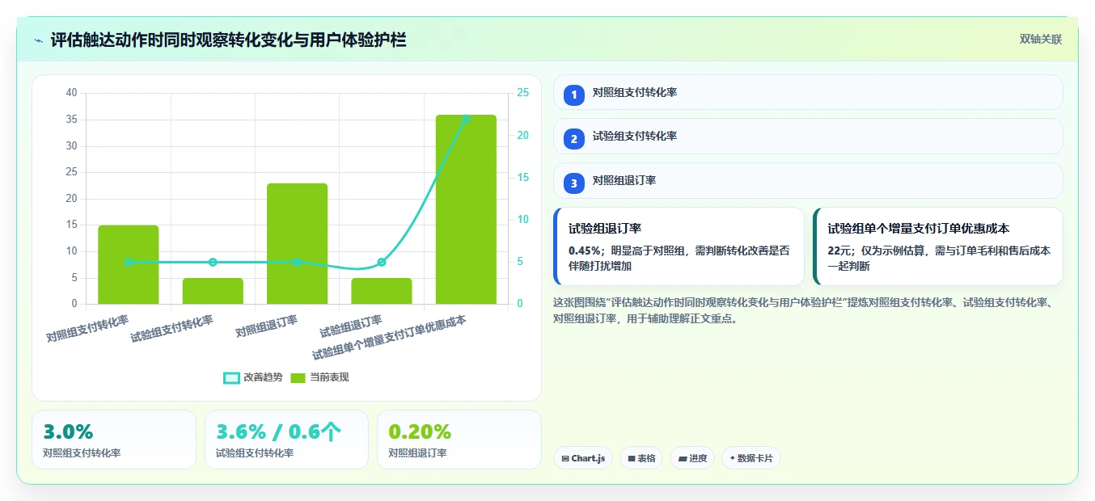The height and width of the screenshot is (501, 1095).
Task: Click trend line point above 试验组退订率 bar
Action: click(382, 262)
